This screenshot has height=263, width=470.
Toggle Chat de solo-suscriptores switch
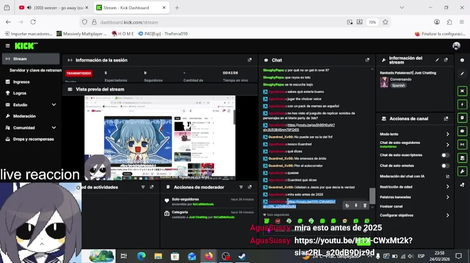point(445,155)
